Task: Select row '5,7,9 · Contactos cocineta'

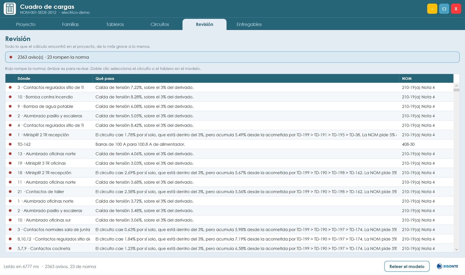Action: coord(229,248)
